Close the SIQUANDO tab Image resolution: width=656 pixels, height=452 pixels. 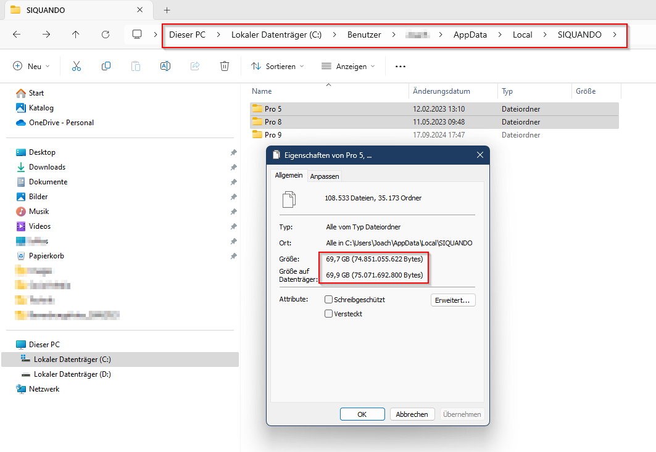[139, 10]
